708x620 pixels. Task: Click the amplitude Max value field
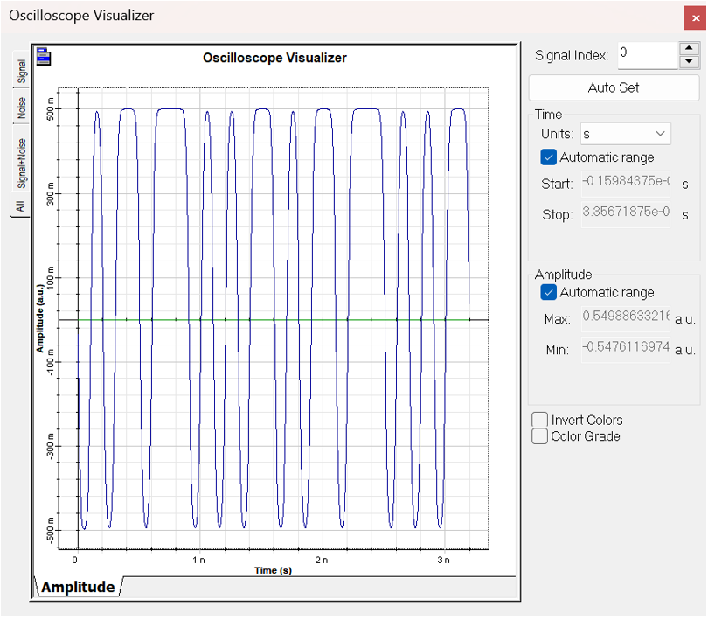click(x=625, y=318)
